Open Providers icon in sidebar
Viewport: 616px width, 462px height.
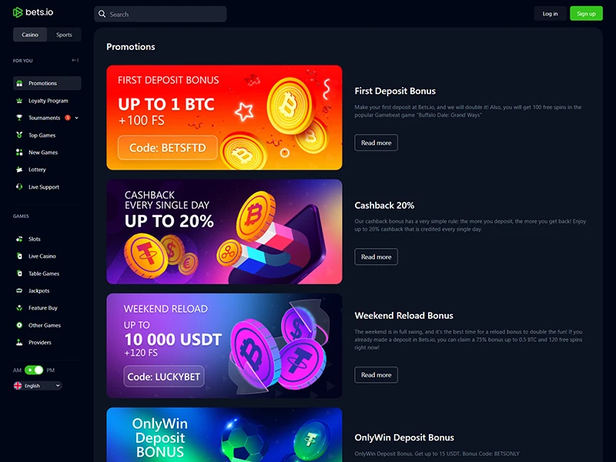point(19,342)
